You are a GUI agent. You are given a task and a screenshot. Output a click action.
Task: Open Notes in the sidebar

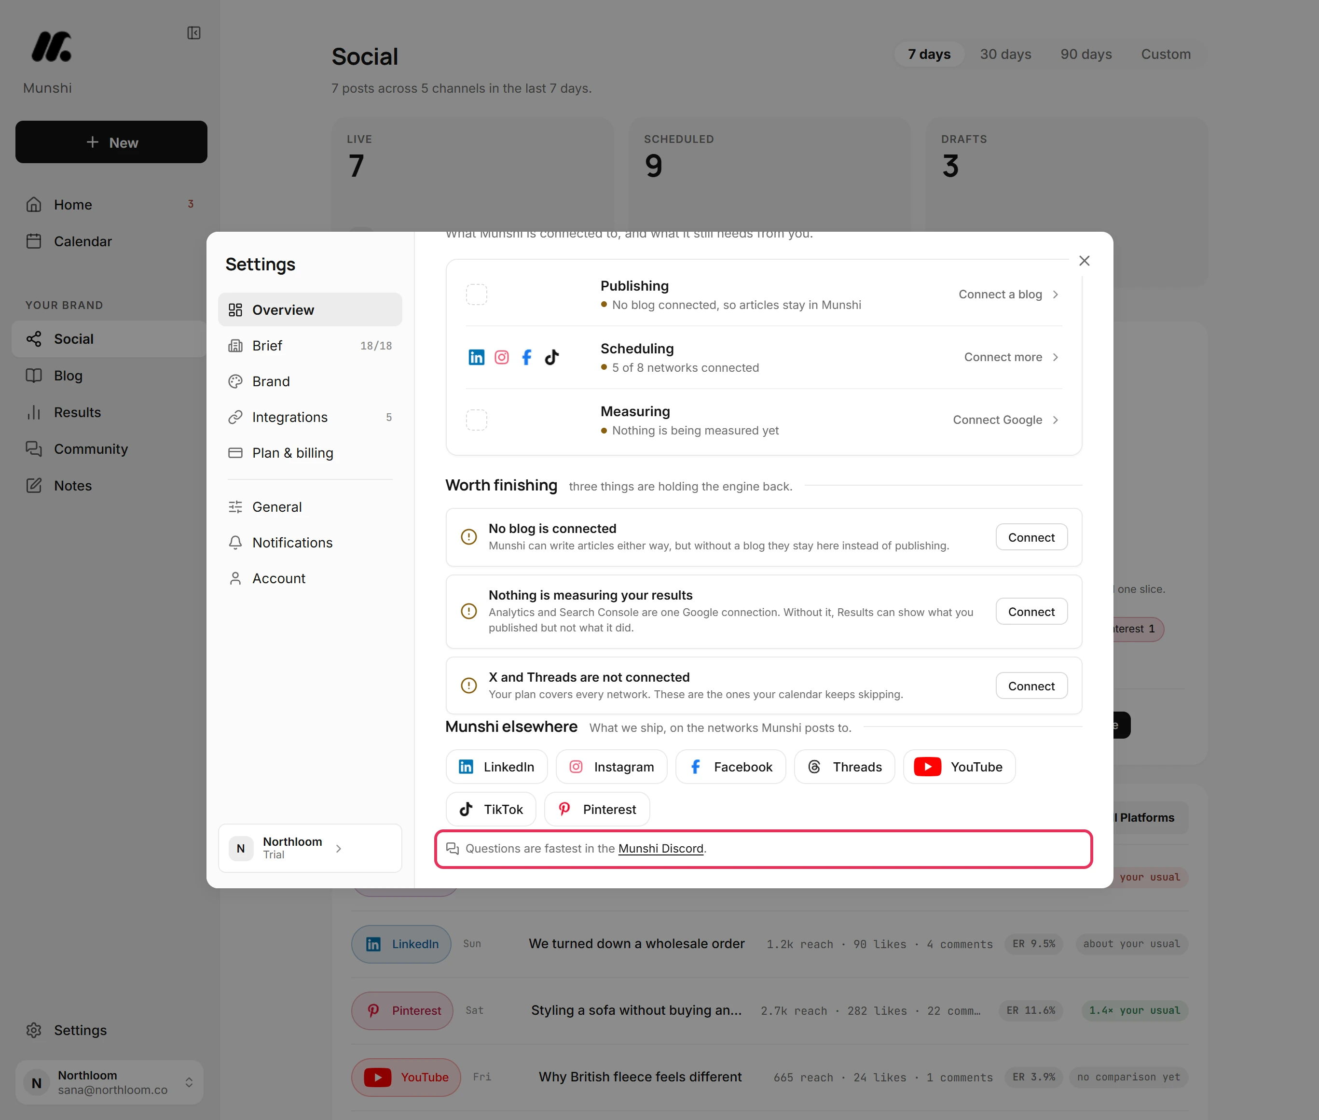[109, 486]
